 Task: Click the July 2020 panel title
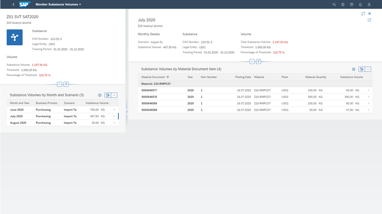tap(146, 20)
